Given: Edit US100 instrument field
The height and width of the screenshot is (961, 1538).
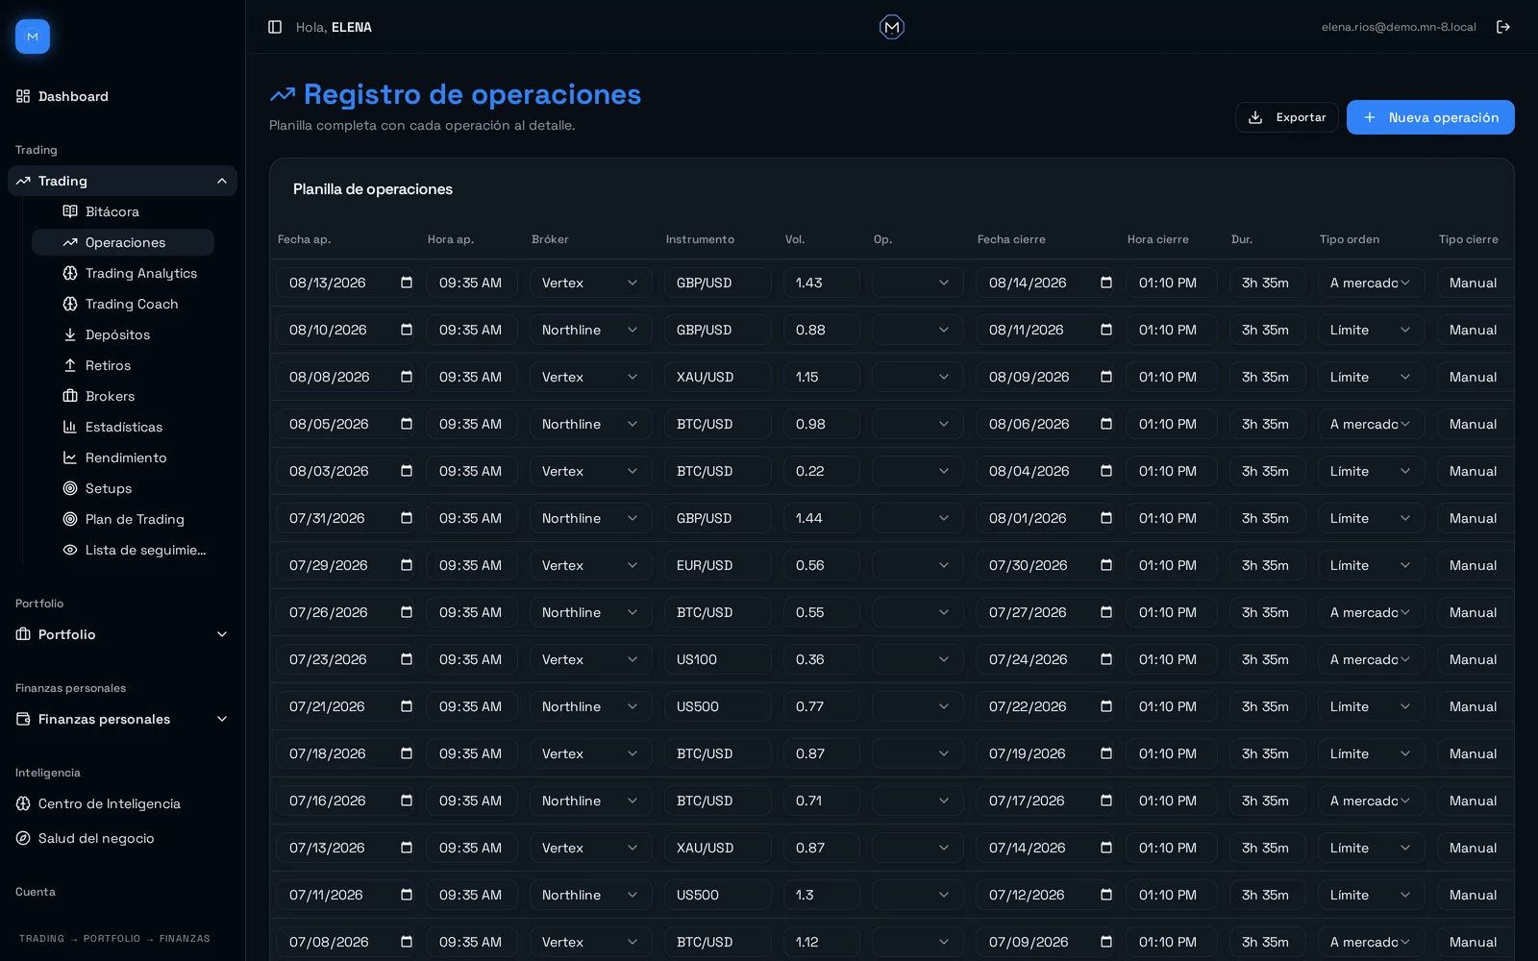Looking at the screenshot, I should (x=717, y=659).
